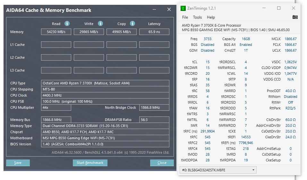This screenshot has width=307, height=180.
Task: Click BGS Alt Enabled value
Action: [246, 45]
